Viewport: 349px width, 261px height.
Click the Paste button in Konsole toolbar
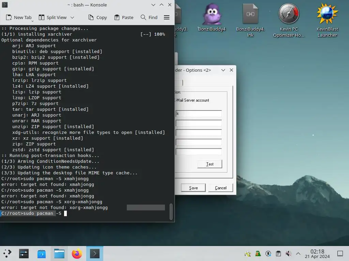[124, 17]
